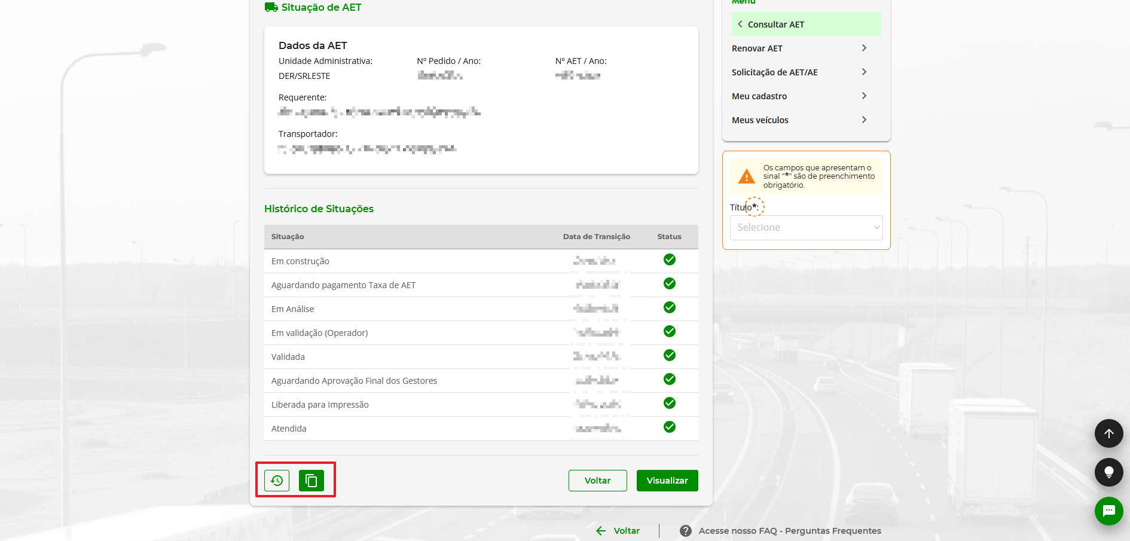Open the green chat bubble button
The image size is (1130, 541).
click(x=1108, y=511)
